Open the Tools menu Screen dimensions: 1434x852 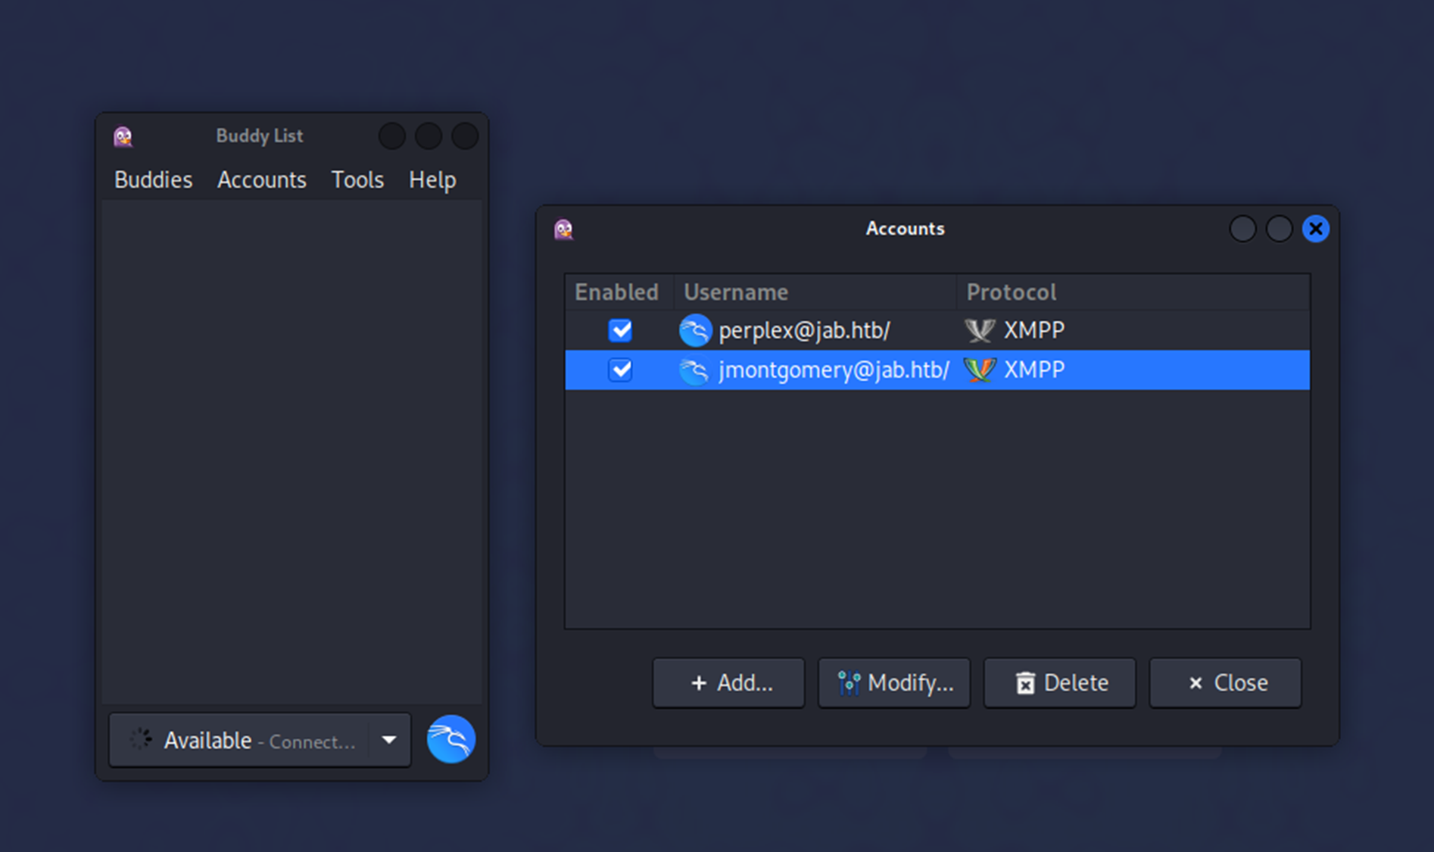point(357,179)
